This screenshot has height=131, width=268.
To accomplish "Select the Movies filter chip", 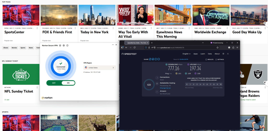I will 14,48.
